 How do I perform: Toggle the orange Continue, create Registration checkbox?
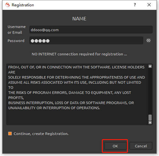click(10, 134)
